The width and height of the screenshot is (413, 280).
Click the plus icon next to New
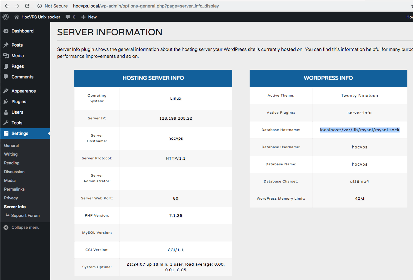click(x=83, y=17)
